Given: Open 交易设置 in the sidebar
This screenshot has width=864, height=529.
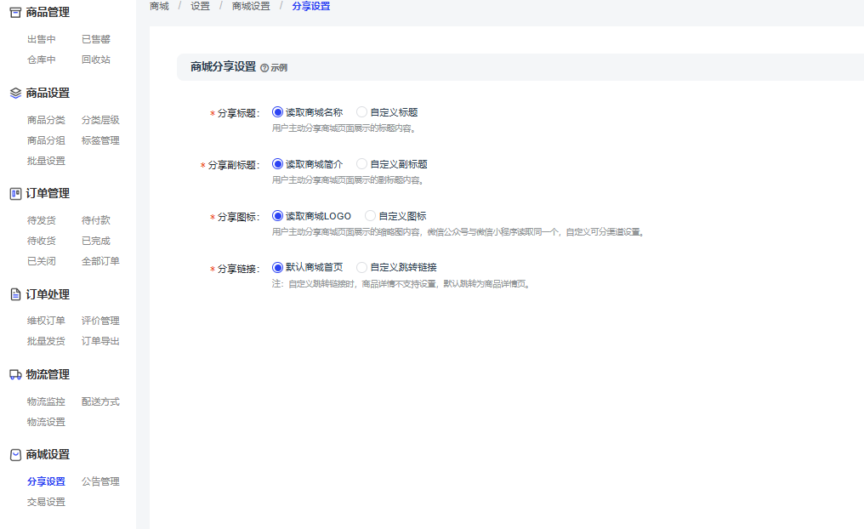Looking at the screenshot, I should click(46, 502).
